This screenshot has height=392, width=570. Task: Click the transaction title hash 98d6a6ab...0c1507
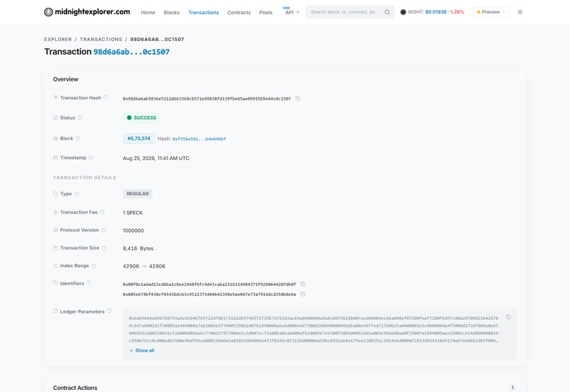[132, 52]
